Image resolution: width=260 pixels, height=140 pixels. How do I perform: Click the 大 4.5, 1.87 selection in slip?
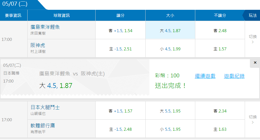(x=56, y=86)
